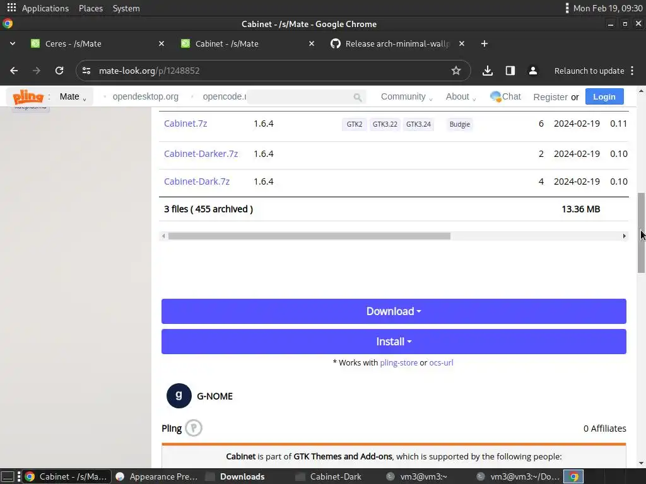Open Chrome profile icon
The image size is (646, 484).
532,71
